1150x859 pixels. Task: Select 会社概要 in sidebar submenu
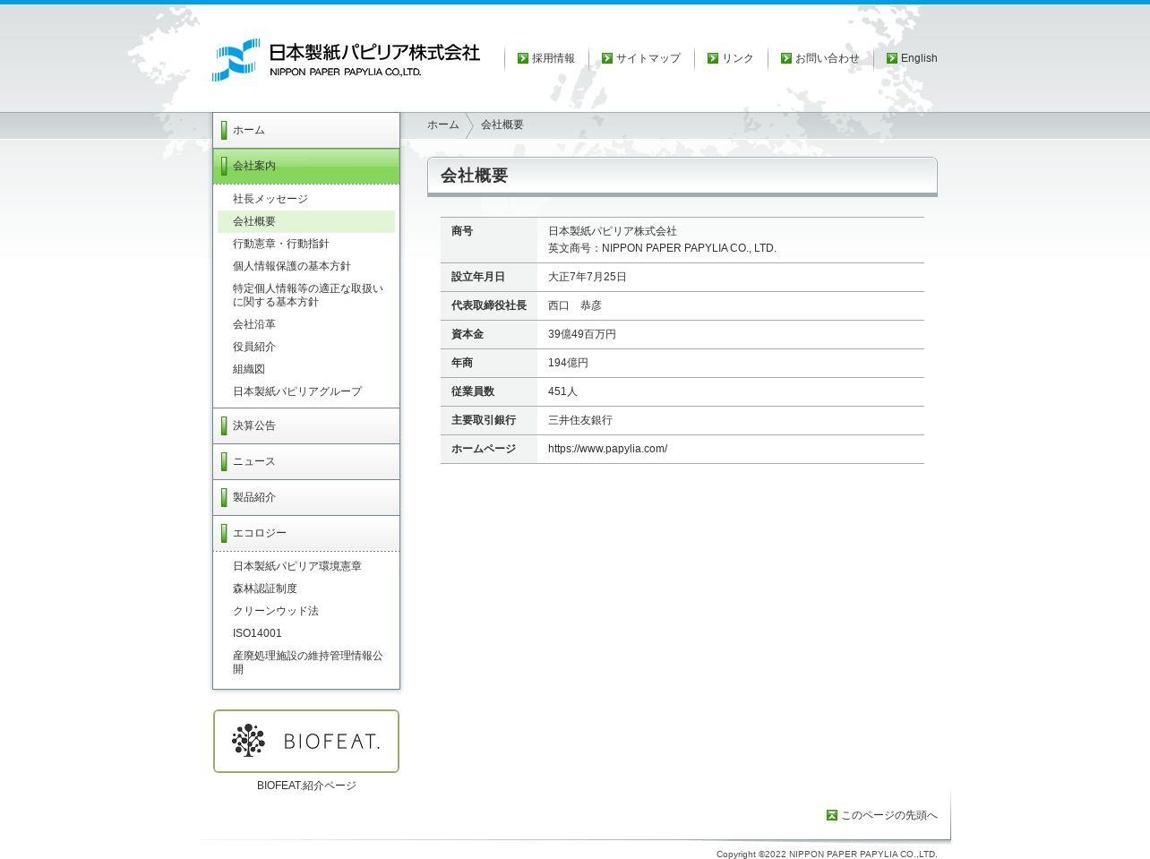point(306,221)
